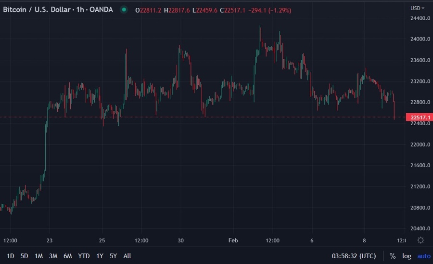This screenshot has width=433, height=264.
Task: Click the high value H22817.6
Action: click(x=177, y=11)
